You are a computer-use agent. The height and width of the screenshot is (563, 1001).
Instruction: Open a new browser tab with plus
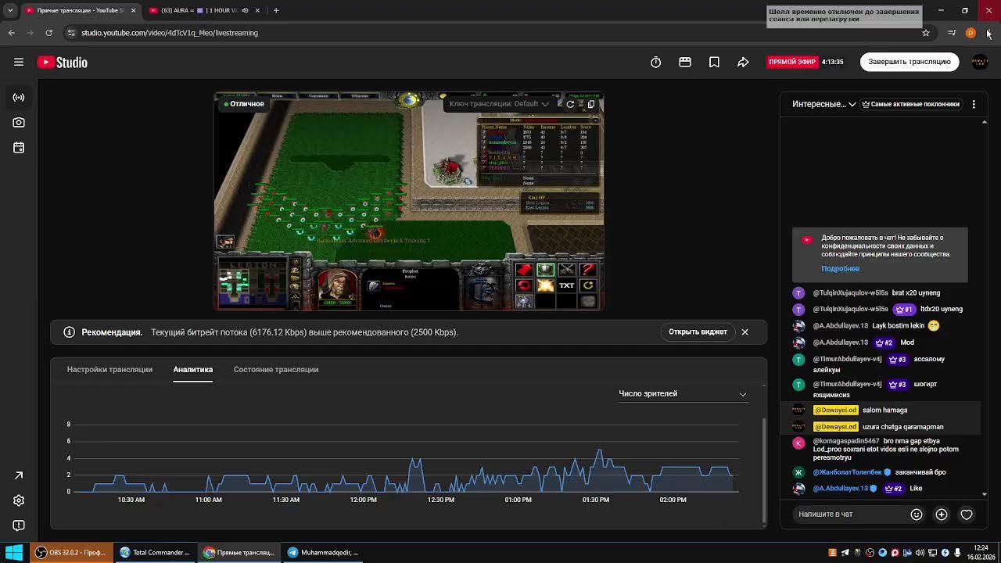pyautogui.click(x=276, y=10)
